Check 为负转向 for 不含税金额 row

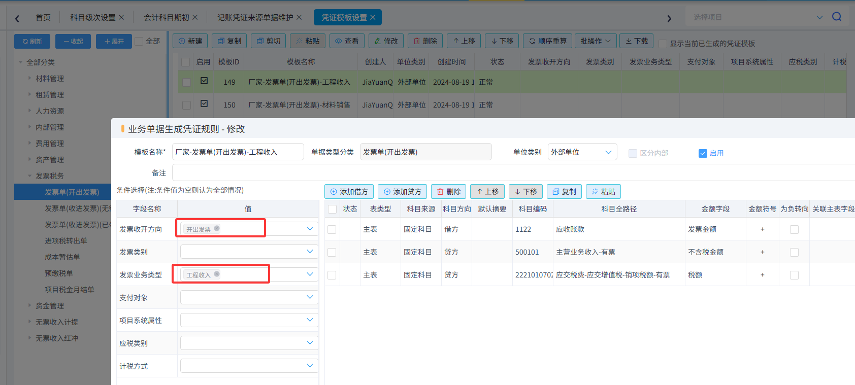795,252
